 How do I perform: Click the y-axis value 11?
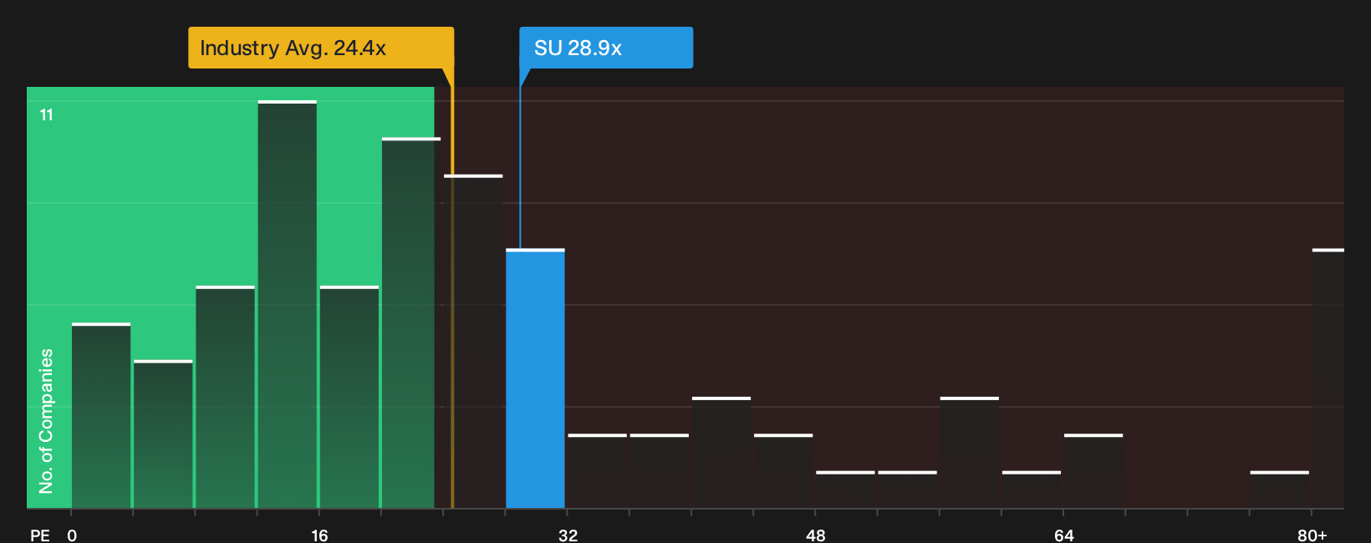47,115
